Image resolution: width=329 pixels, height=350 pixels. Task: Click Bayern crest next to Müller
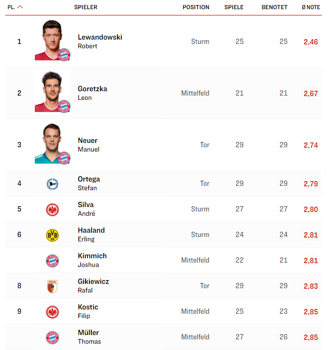52,337
